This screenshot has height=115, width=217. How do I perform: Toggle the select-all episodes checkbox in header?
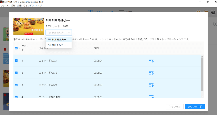[x=16, y=48]
